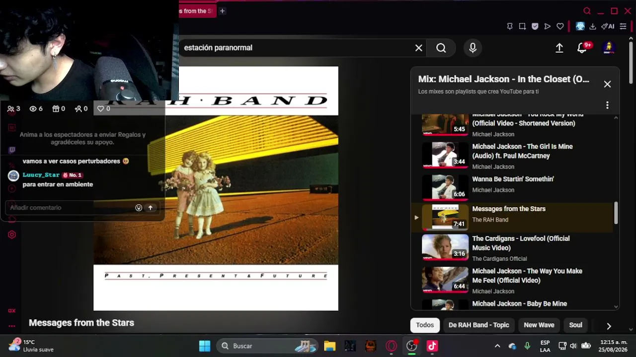Send the comment with the arrow button

click(151, 208)
